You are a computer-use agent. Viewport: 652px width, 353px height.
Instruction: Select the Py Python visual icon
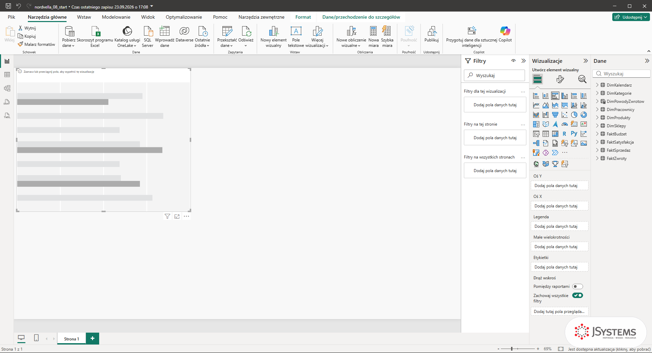[574, 134]
